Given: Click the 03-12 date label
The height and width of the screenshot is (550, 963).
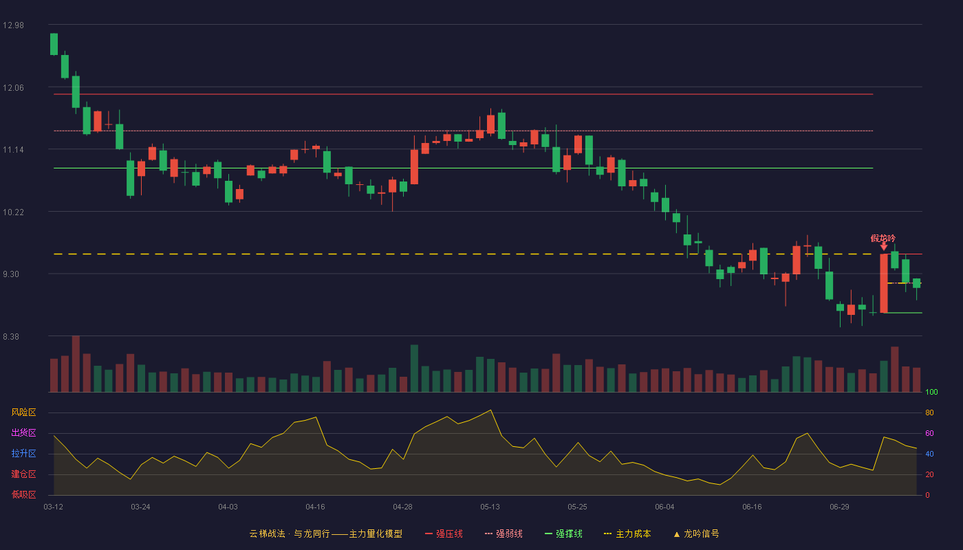Looking at the screenshot, I should tap(53, 507).
